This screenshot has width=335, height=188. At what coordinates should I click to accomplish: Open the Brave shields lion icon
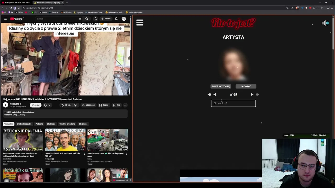(297, 8)
